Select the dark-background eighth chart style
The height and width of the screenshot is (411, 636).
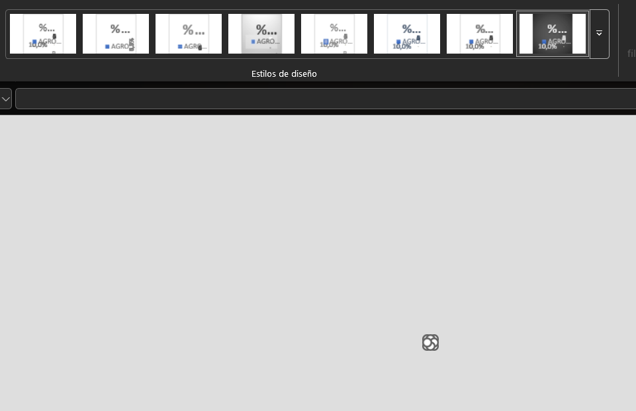point(553,34)
